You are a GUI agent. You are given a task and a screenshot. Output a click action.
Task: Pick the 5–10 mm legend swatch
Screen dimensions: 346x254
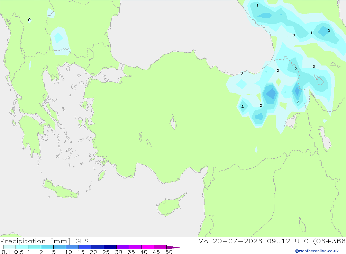[x=60, y=247]
